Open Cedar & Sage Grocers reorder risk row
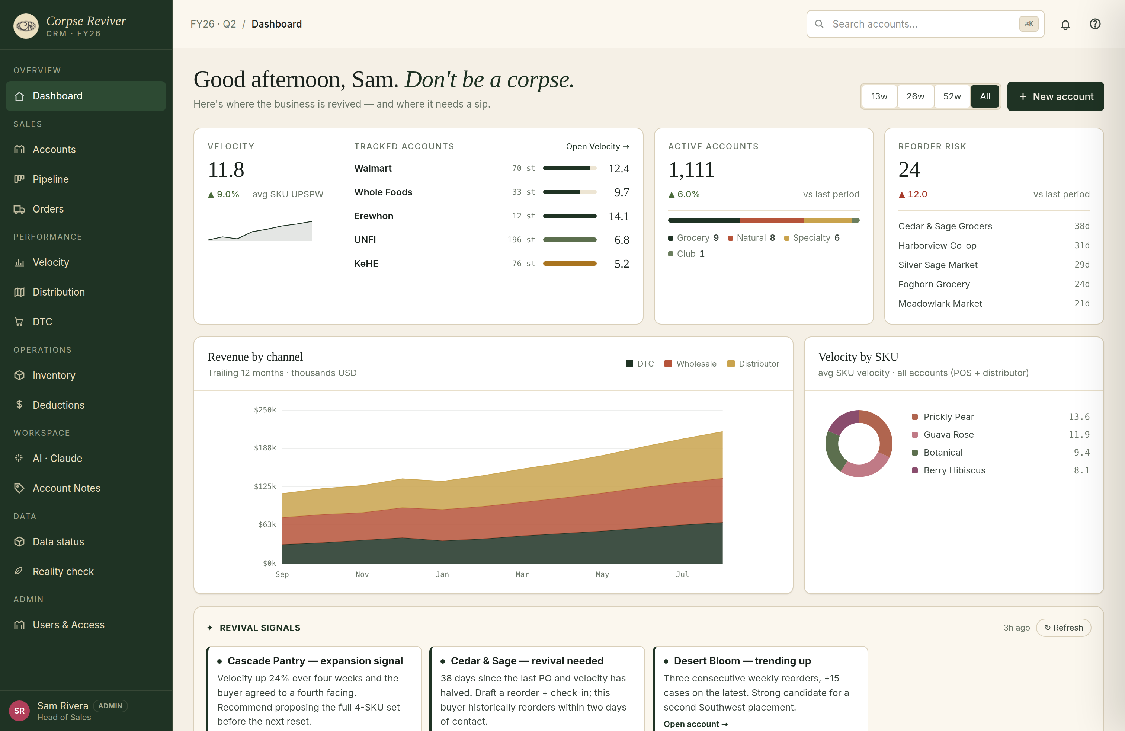 coord(994,226)
